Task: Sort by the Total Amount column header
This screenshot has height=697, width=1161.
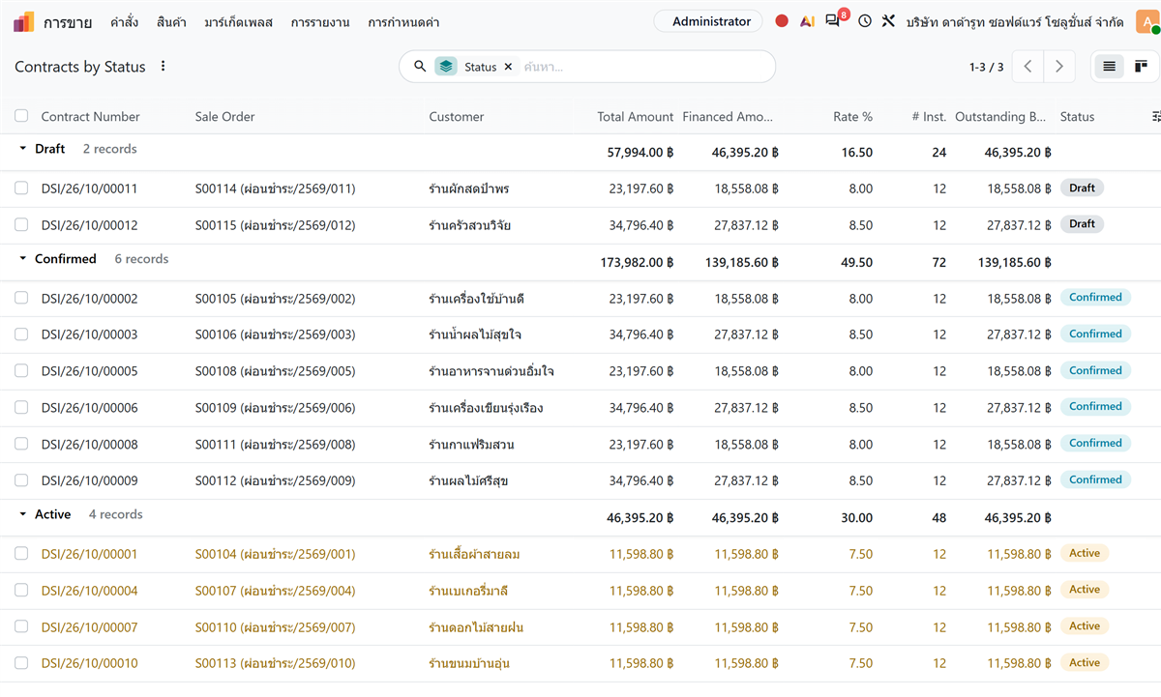Action: click(x=635, y=117)
